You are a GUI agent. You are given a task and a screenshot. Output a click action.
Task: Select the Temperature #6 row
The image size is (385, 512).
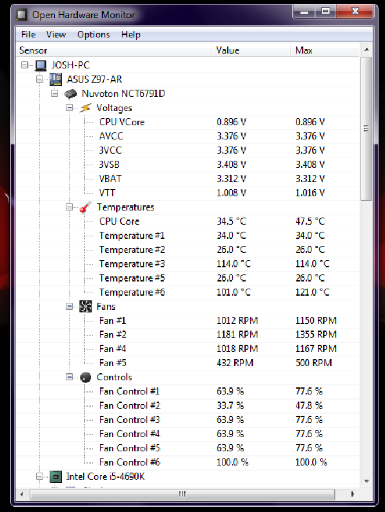coord(188,292)
